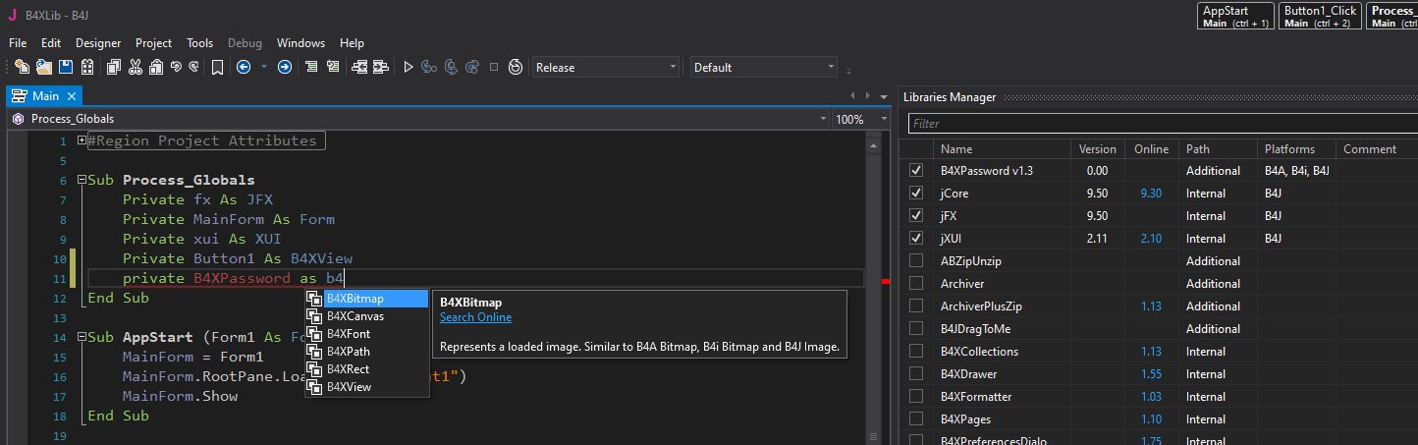Uncheck the B4XPassword v1.3 library
Screen dimensions: 1418x445
click(x=916, y=171)
